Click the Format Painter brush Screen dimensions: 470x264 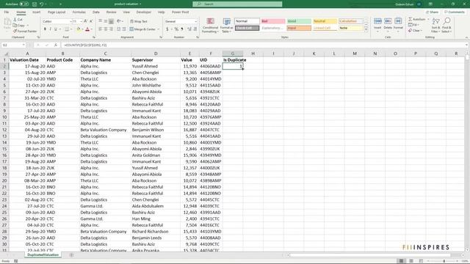[x=15, y=31]
